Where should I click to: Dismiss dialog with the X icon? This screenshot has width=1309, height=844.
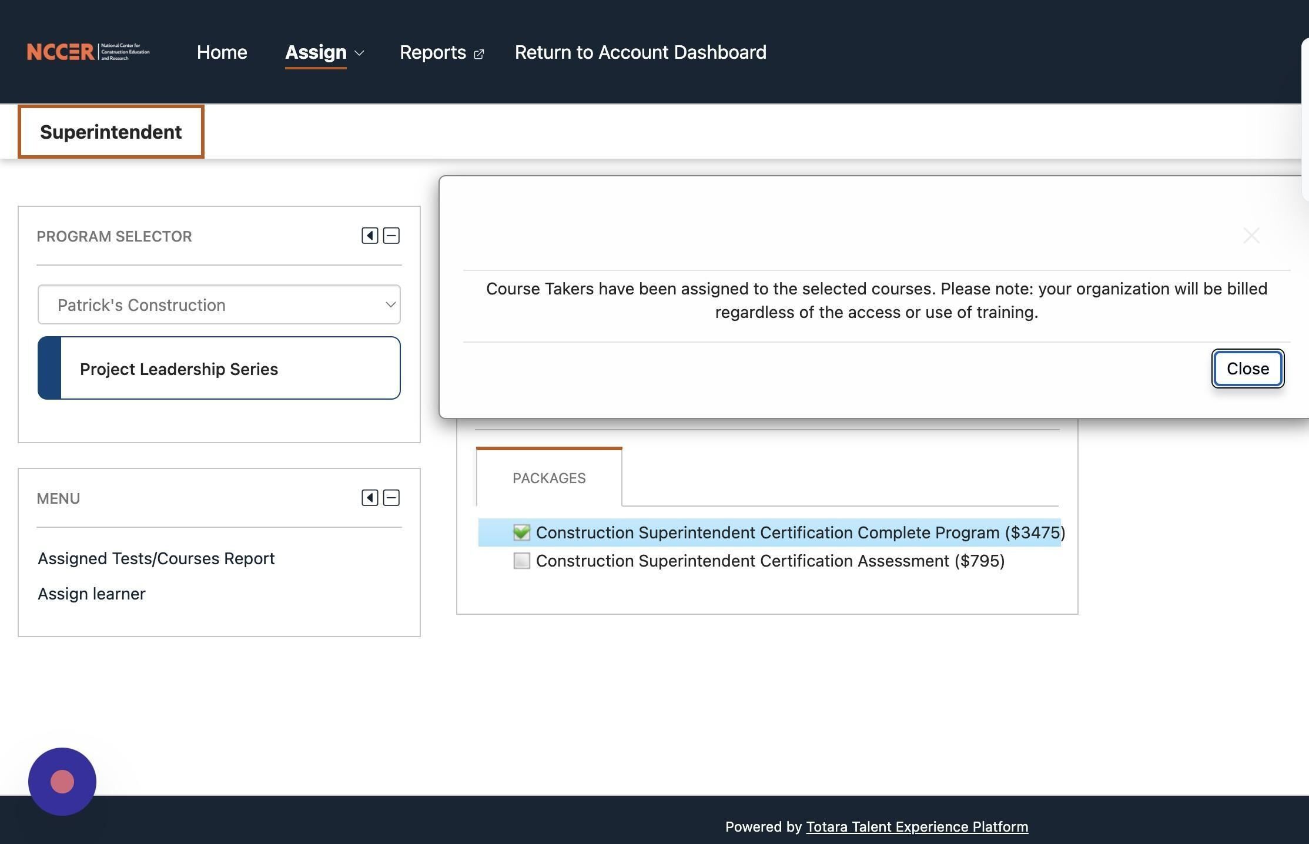point(1251,236)
